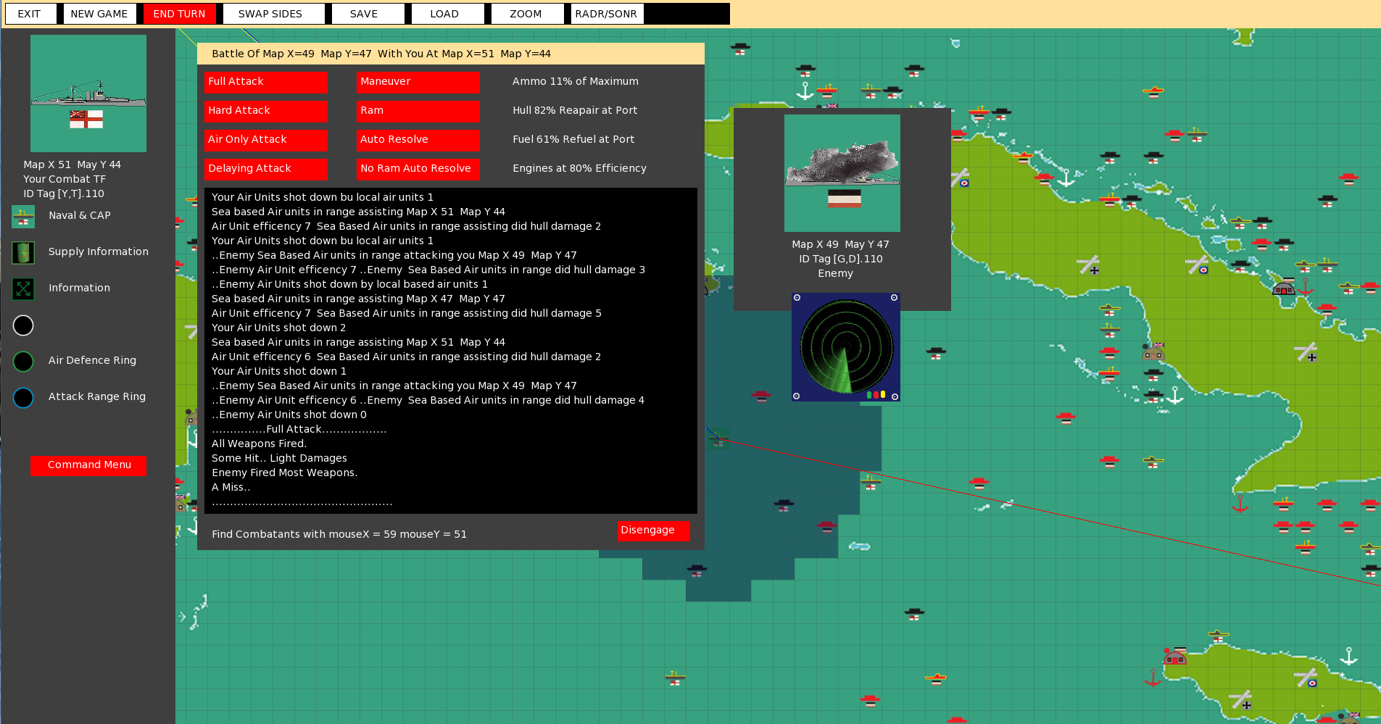1381x724 pixels.
Task: Click the Auto Resolve button
Action: click(x=418, y=141)
